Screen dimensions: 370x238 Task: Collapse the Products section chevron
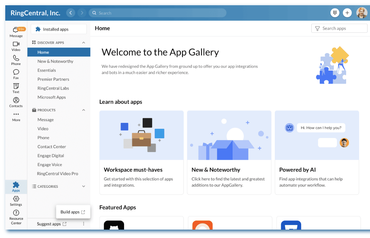pos(84,110)
